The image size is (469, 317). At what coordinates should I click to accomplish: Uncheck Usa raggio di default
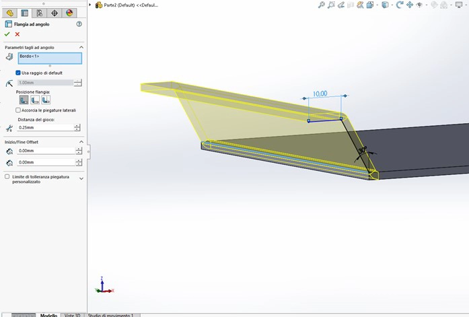[x=18, y=73]
